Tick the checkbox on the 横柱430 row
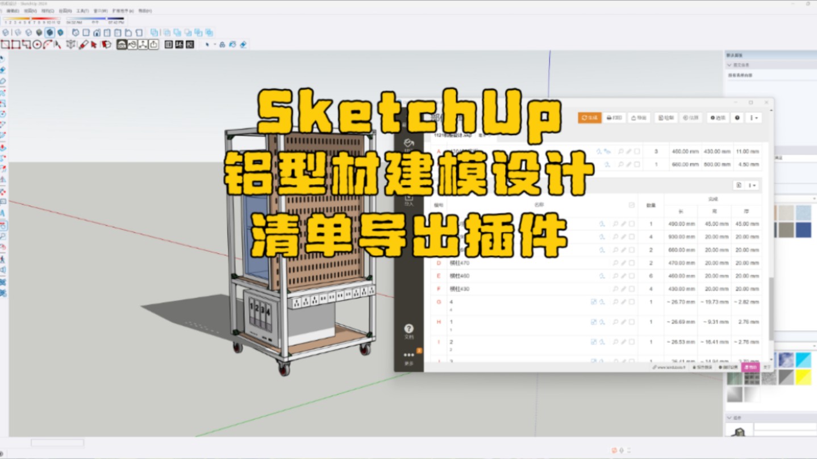 (632, 288)
